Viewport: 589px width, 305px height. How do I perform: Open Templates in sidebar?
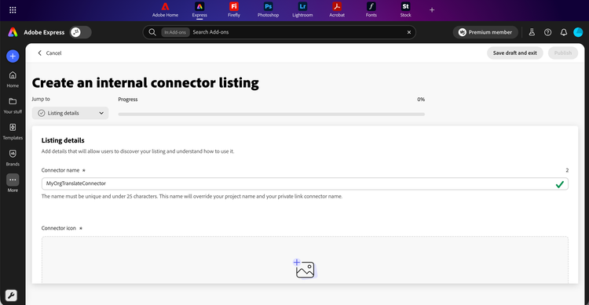13,132
